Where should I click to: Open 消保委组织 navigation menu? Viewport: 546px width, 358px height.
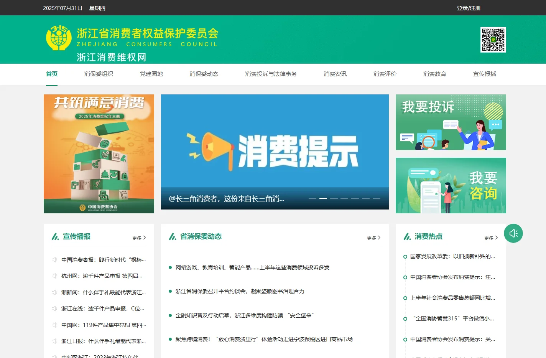tap(99, 74)
